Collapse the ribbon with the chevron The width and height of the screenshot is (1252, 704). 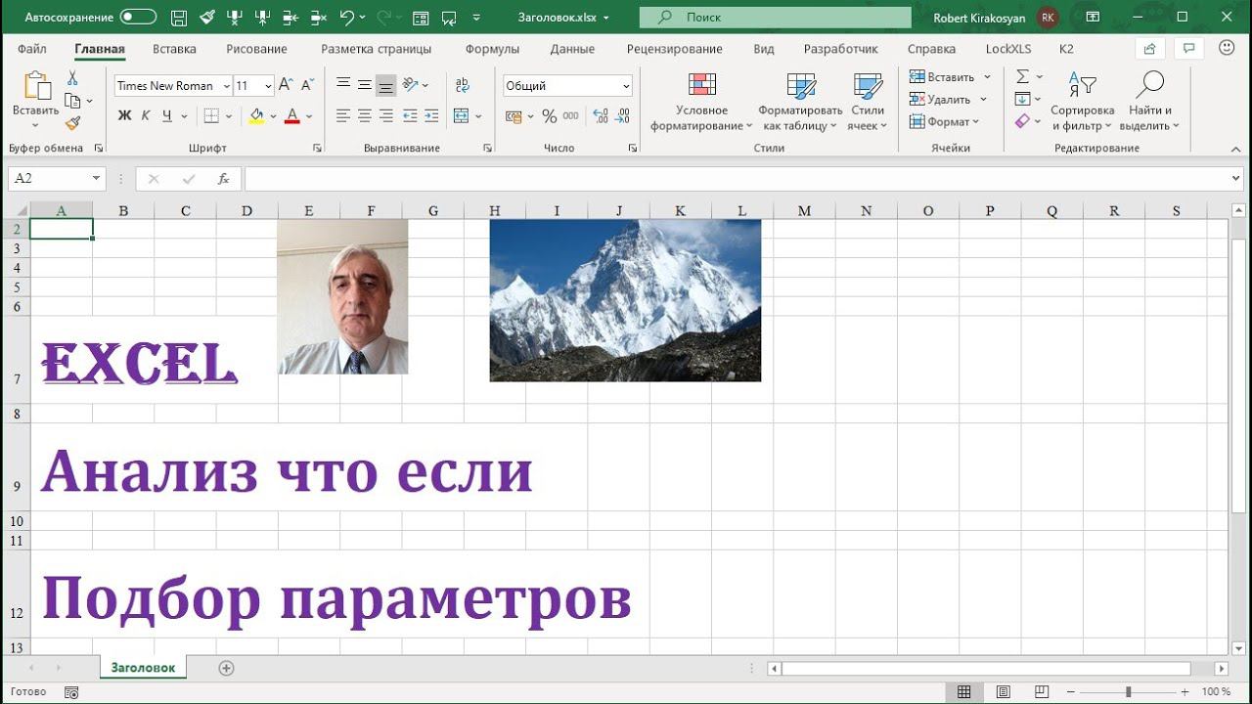1236,148
